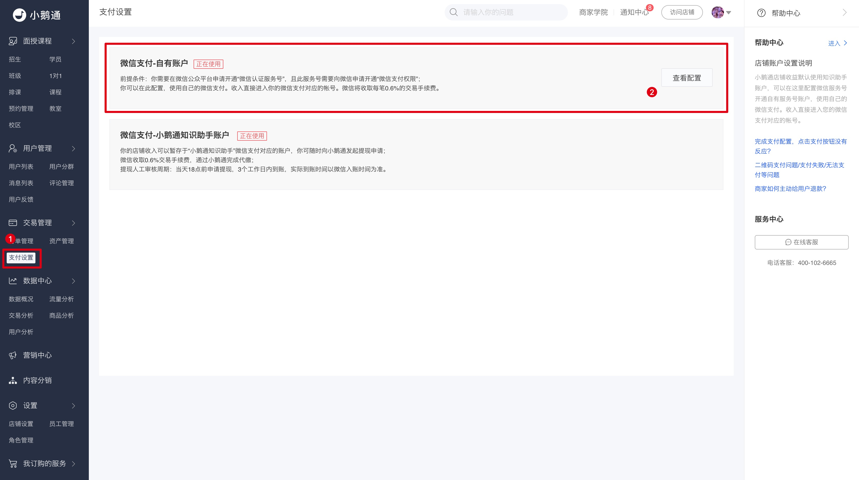
Task: Click the 店铺账户设置说明 title
Action: coord(783,63)
